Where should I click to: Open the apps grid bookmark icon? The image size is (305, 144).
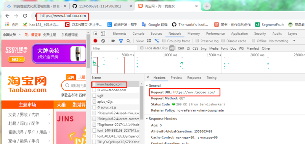[x=7, y=24]
